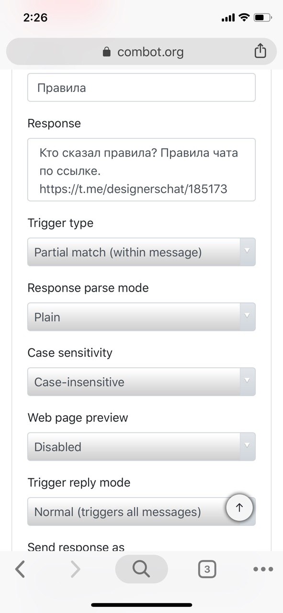Click the arrow of Case-insensitive selector
Screen dimensions: 283x613
247,382
